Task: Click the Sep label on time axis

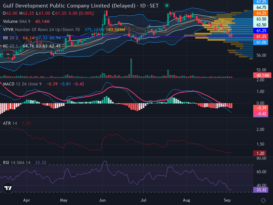Action: pos(227,200)
